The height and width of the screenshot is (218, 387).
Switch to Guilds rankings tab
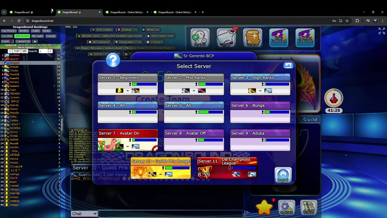pos(36,31)
